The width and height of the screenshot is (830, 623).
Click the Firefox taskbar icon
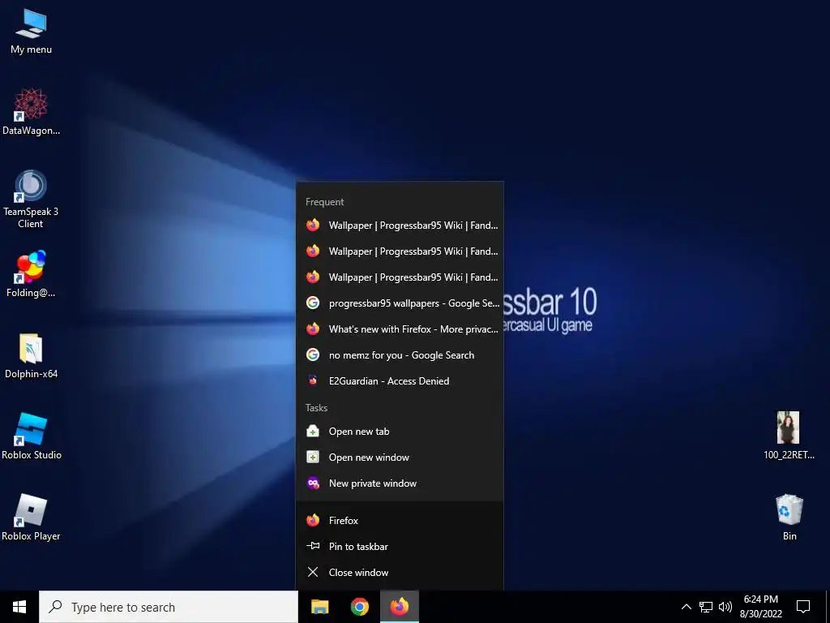point(400,607)
